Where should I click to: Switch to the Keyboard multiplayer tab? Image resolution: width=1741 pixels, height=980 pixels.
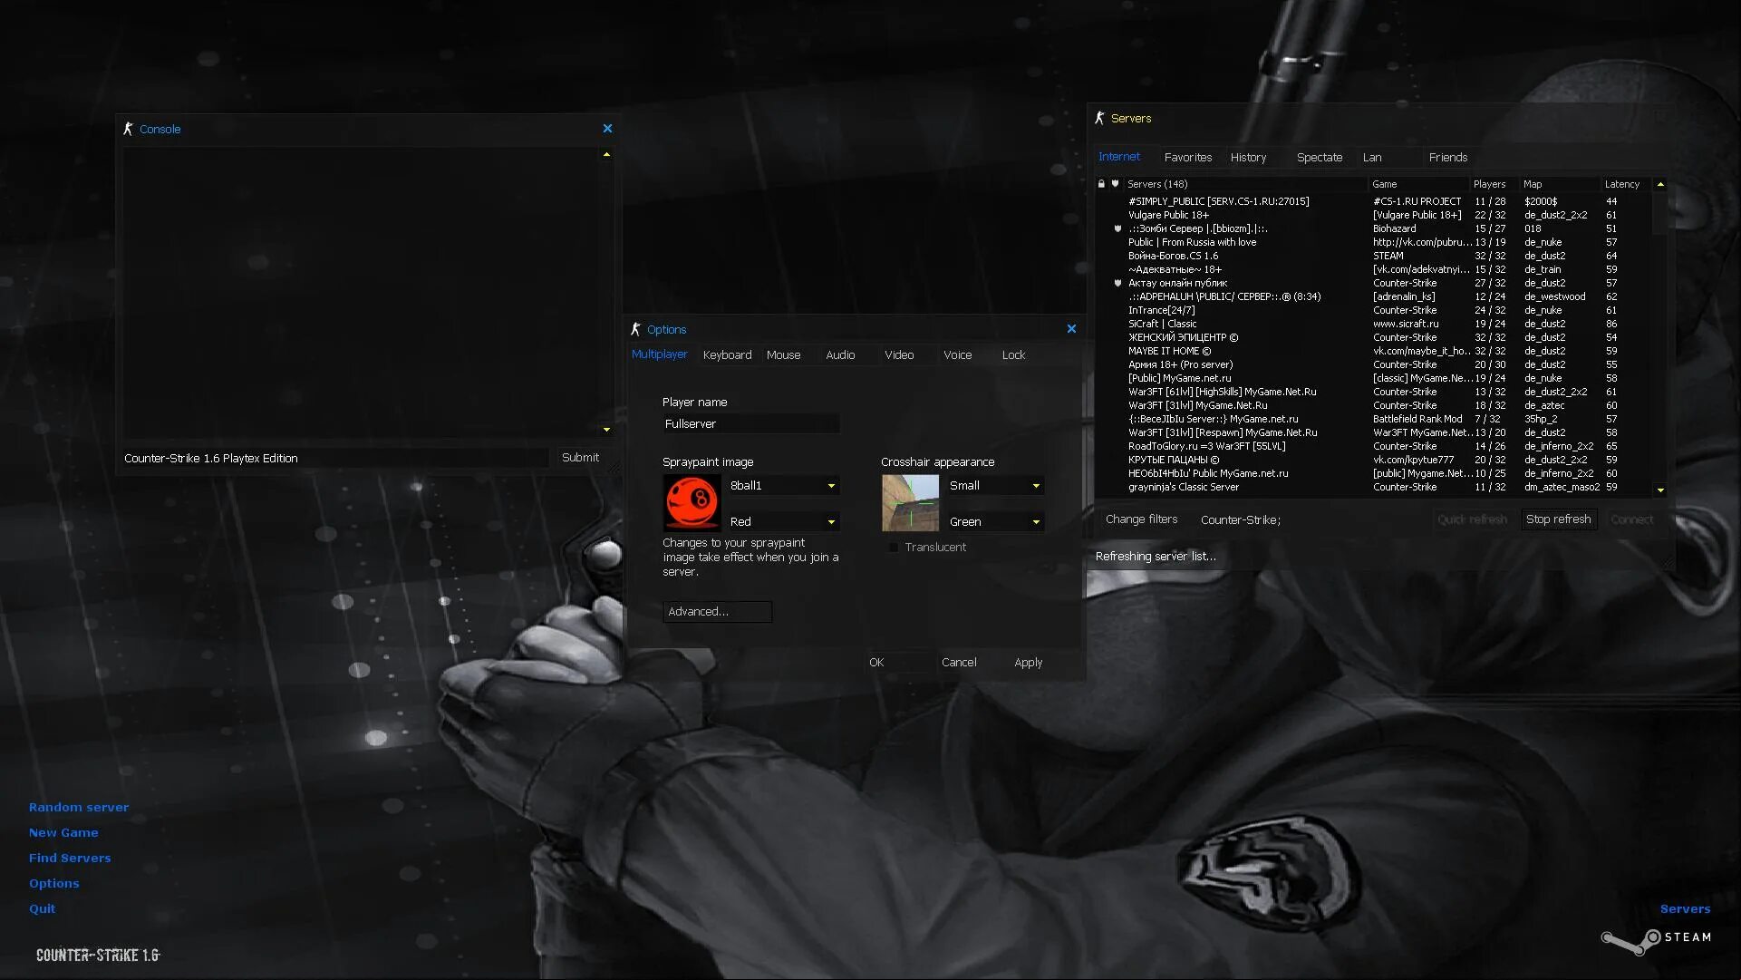(726, 354)
